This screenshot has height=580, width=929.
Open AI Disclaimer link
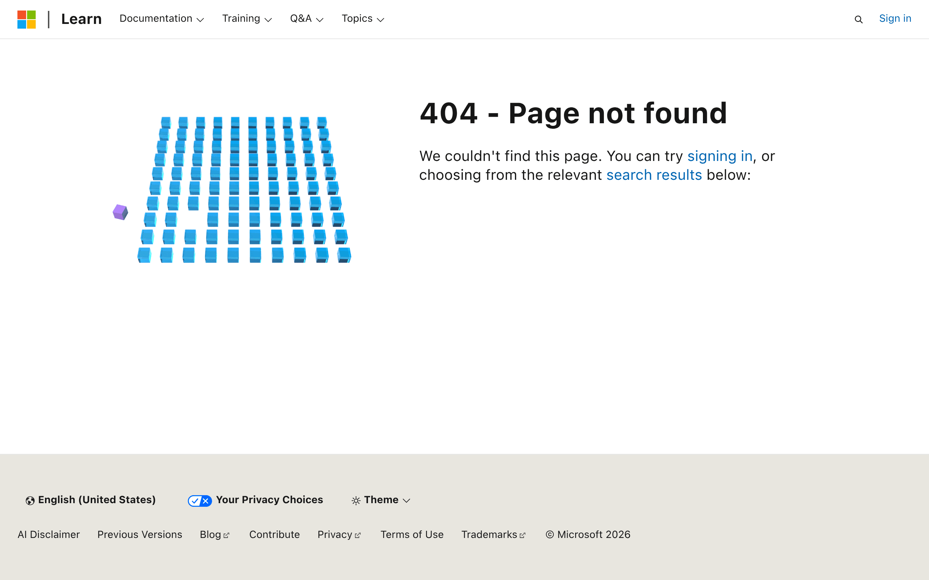[49, 534]
